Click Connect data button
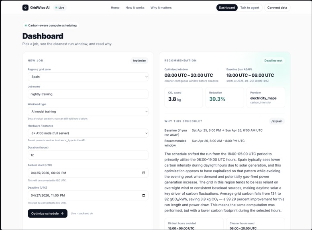312x230 pixels. (x=277, y=8)
